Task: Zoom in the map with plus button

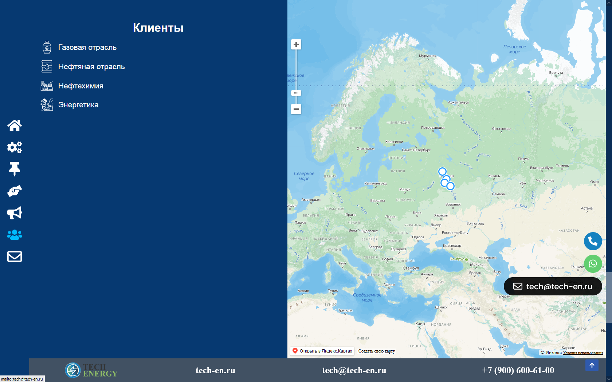Action: tap(296, 44)
